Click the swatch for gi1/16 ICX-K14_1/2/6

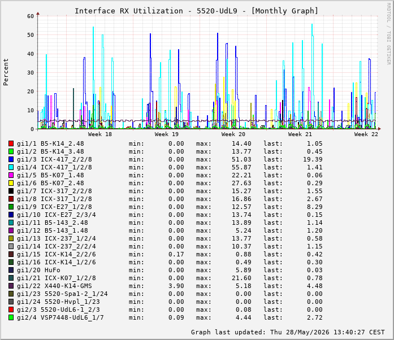click(x=11, y=262)
